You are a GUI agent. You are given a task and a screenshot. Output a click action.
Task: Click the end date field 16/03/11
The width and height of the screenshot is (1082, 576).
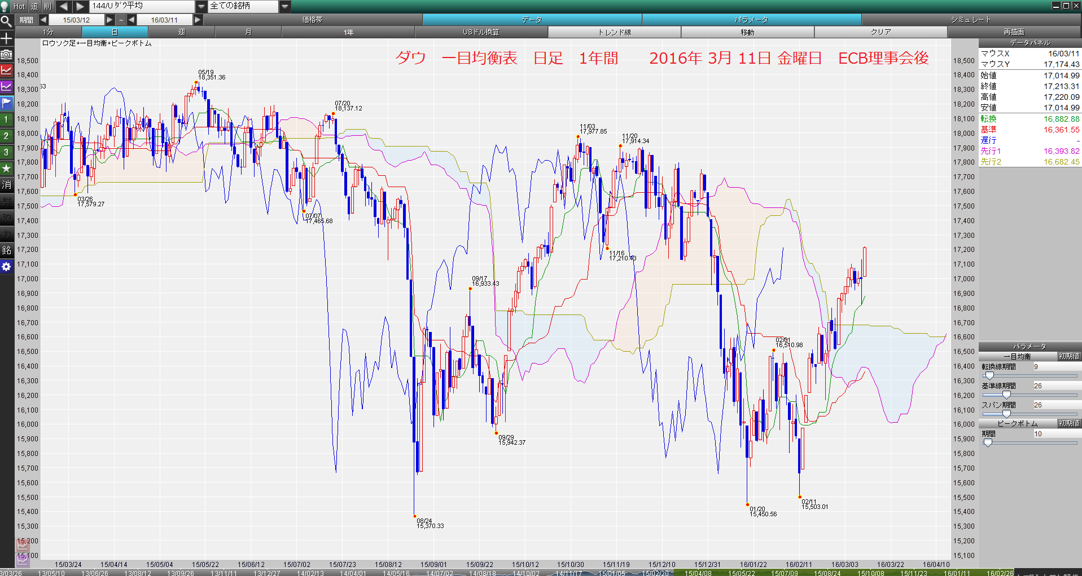(x=164, y=20)
